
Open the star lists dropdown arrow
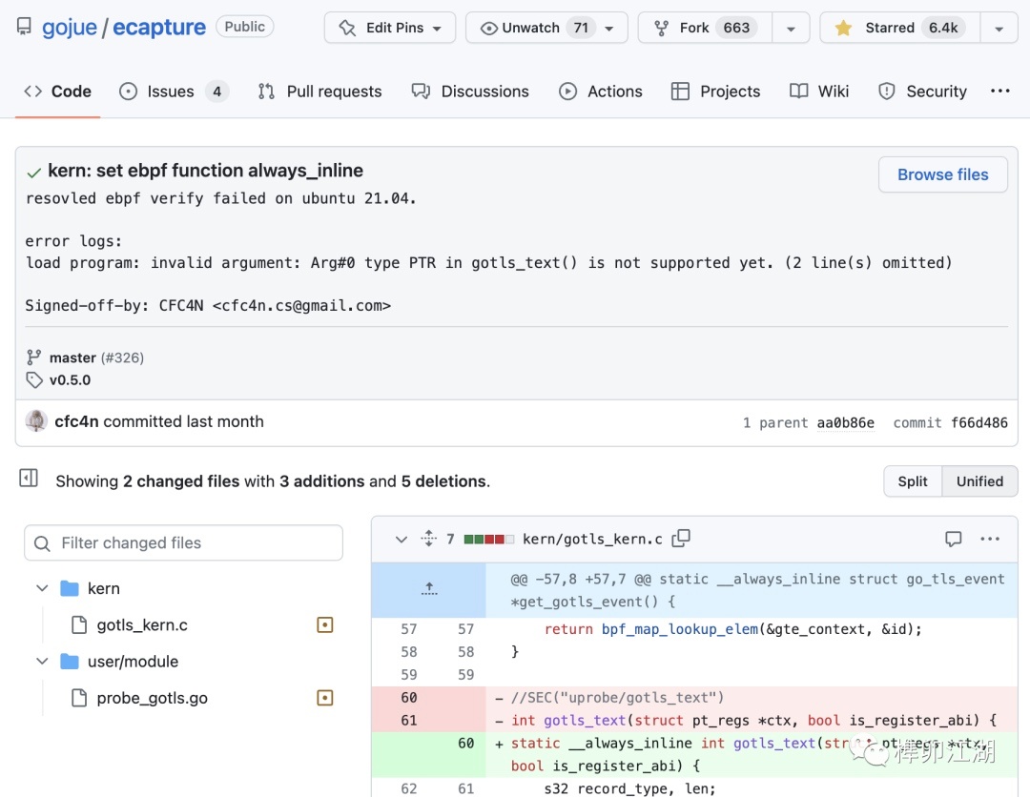tap(999, 29)
